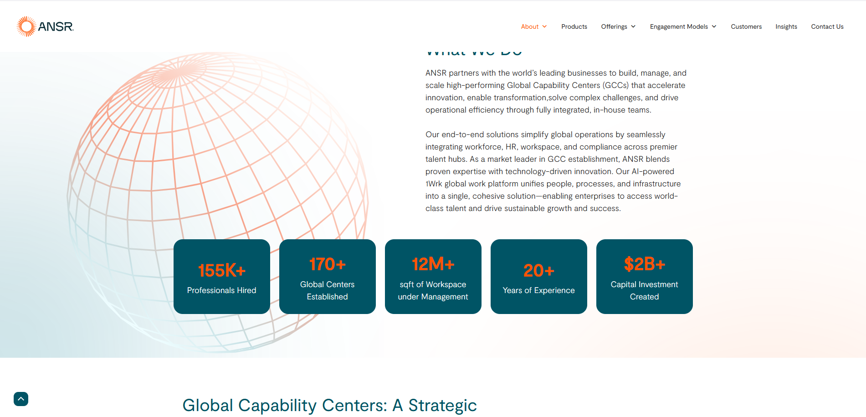Click the 1Wrk platform description paragraph

coord(553,171)
